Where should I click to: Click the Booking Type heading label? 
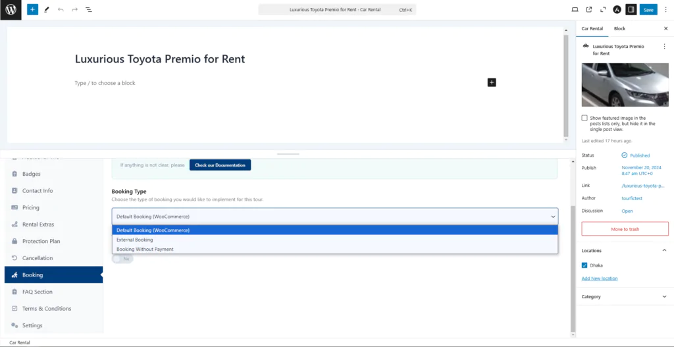[129, 192]
